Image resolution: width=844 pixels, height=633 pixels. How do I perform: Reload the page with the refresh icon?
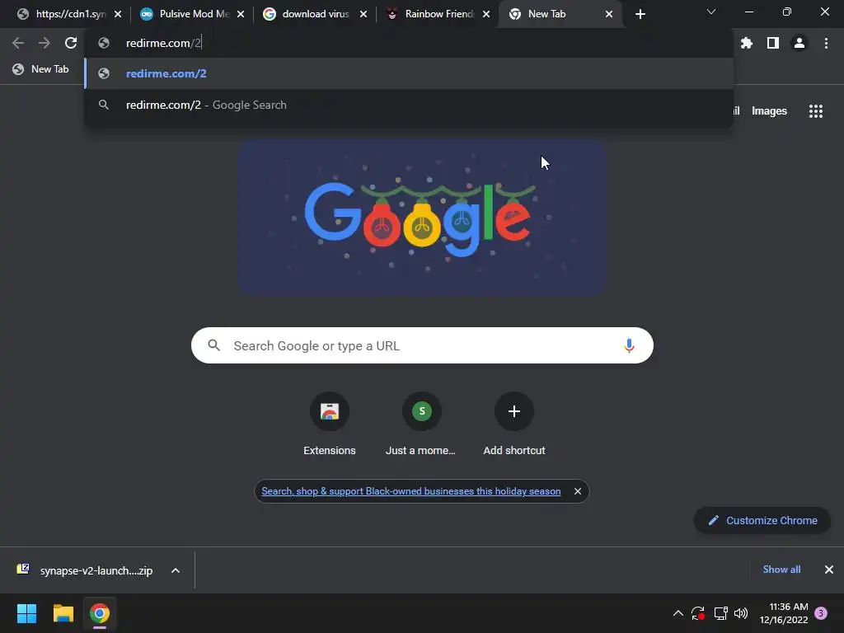[x=71, y=43]
